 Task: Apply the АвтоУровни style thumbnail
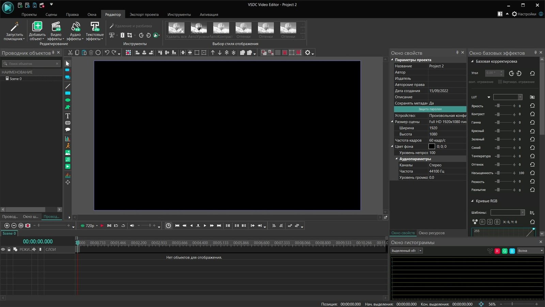click(199, 30)
